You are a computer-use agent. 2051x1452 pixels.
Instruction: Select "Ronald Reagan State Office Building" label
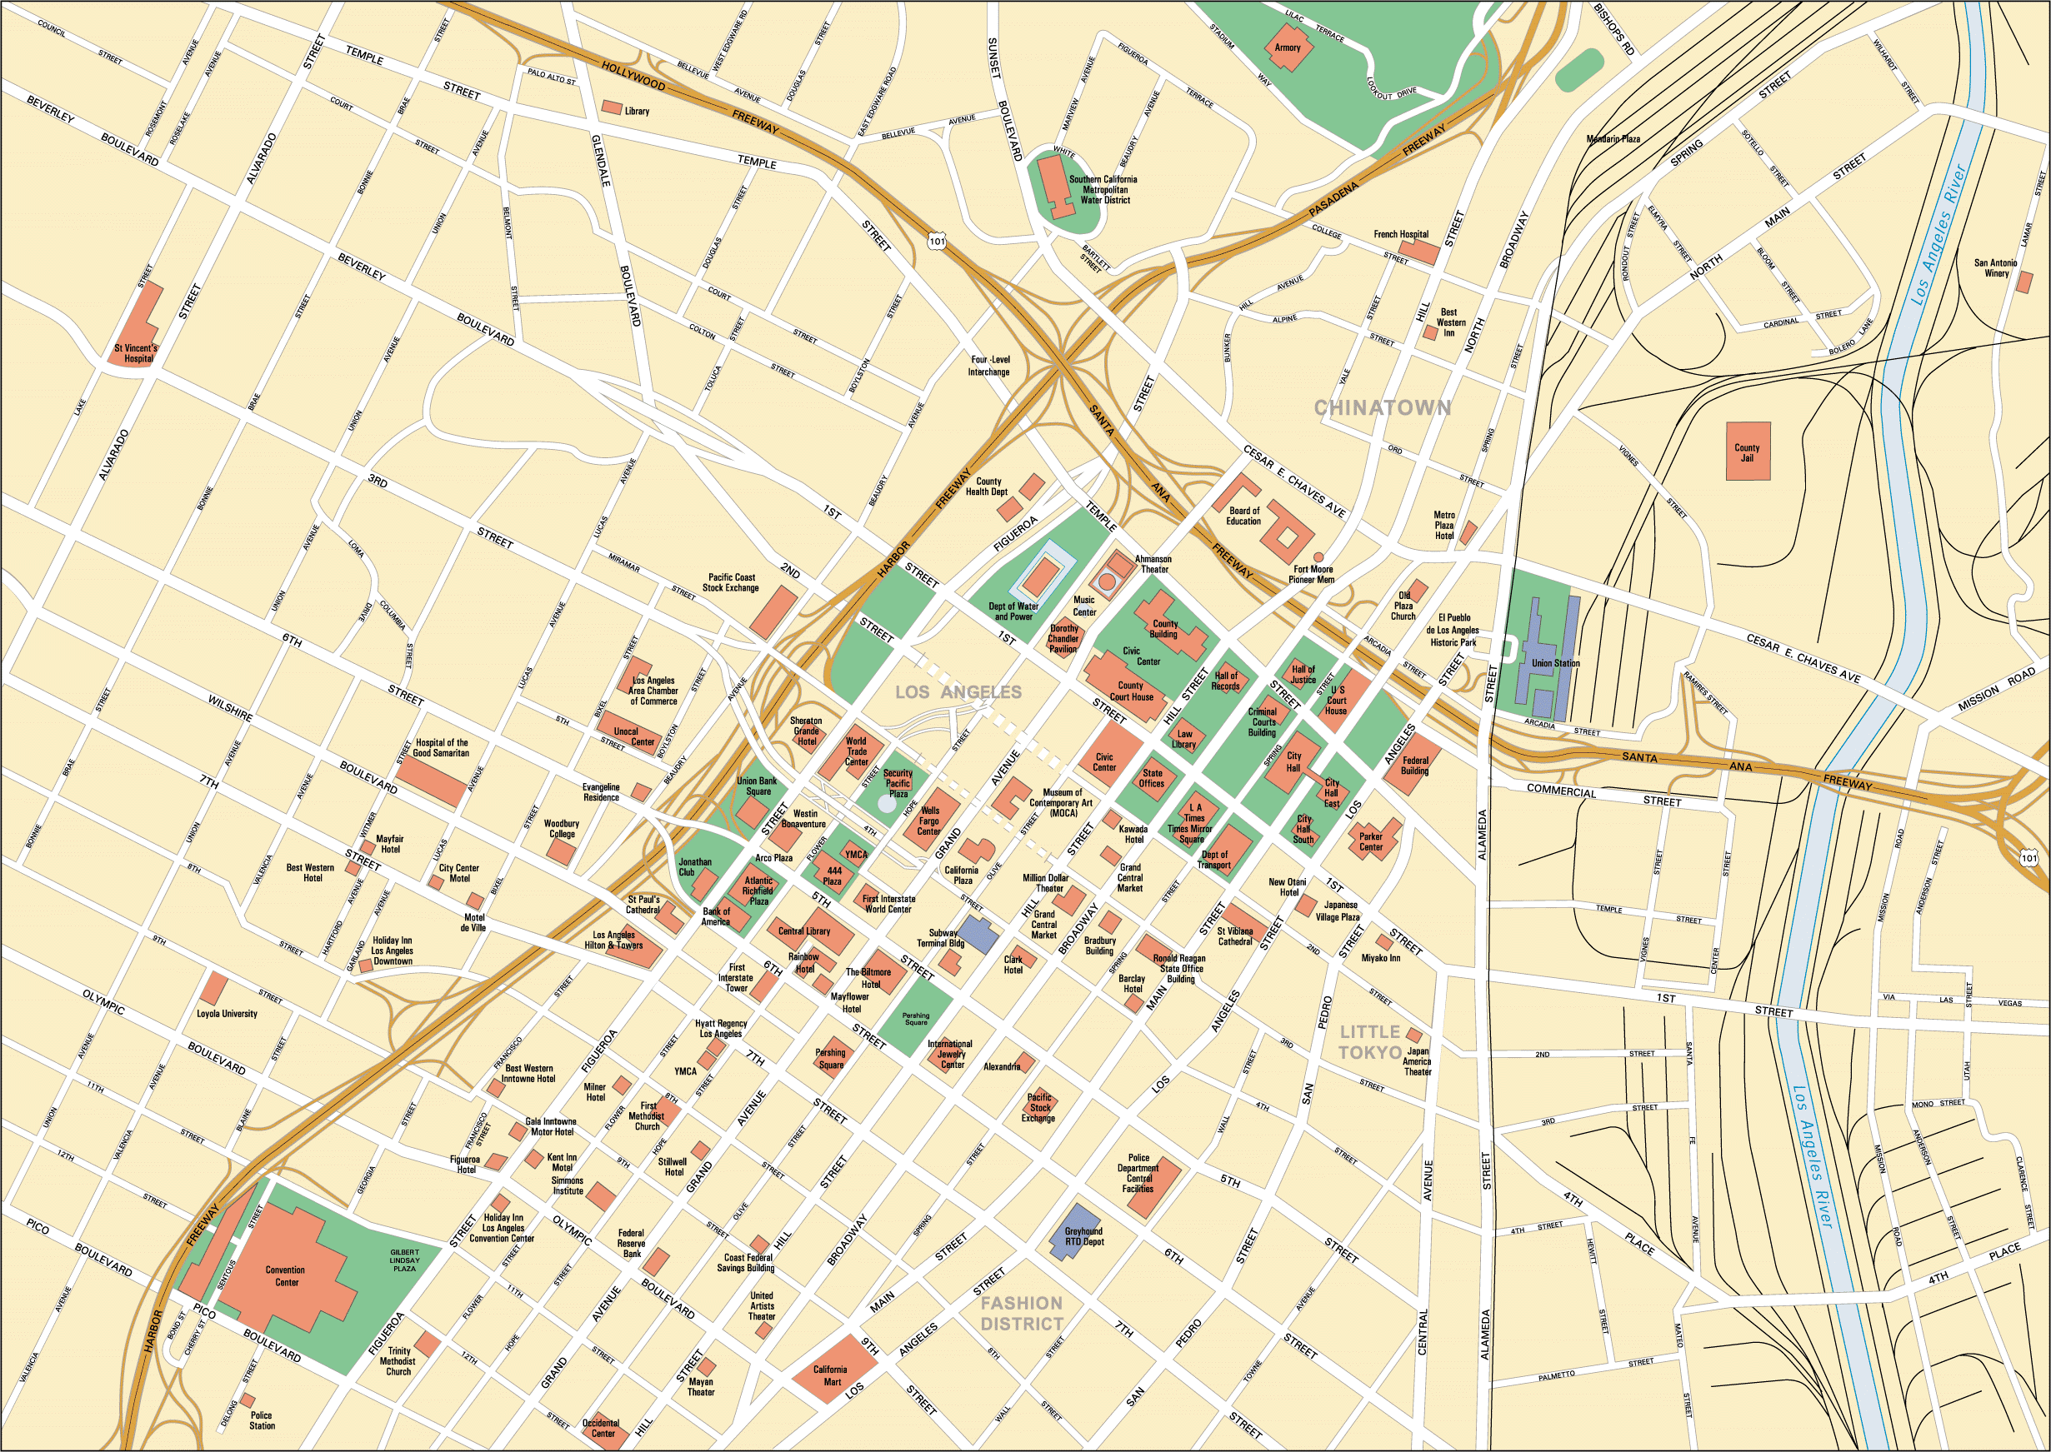[x=1180, y=968]
